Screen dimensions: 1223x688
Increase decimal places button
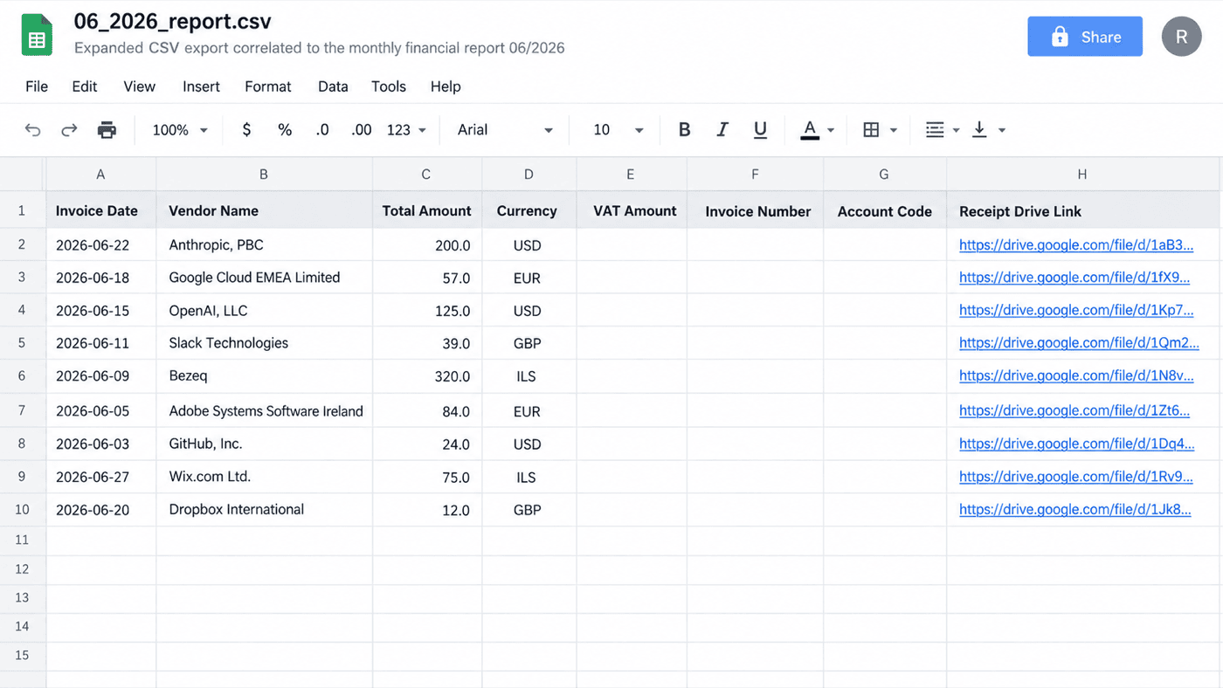(361, 130)
